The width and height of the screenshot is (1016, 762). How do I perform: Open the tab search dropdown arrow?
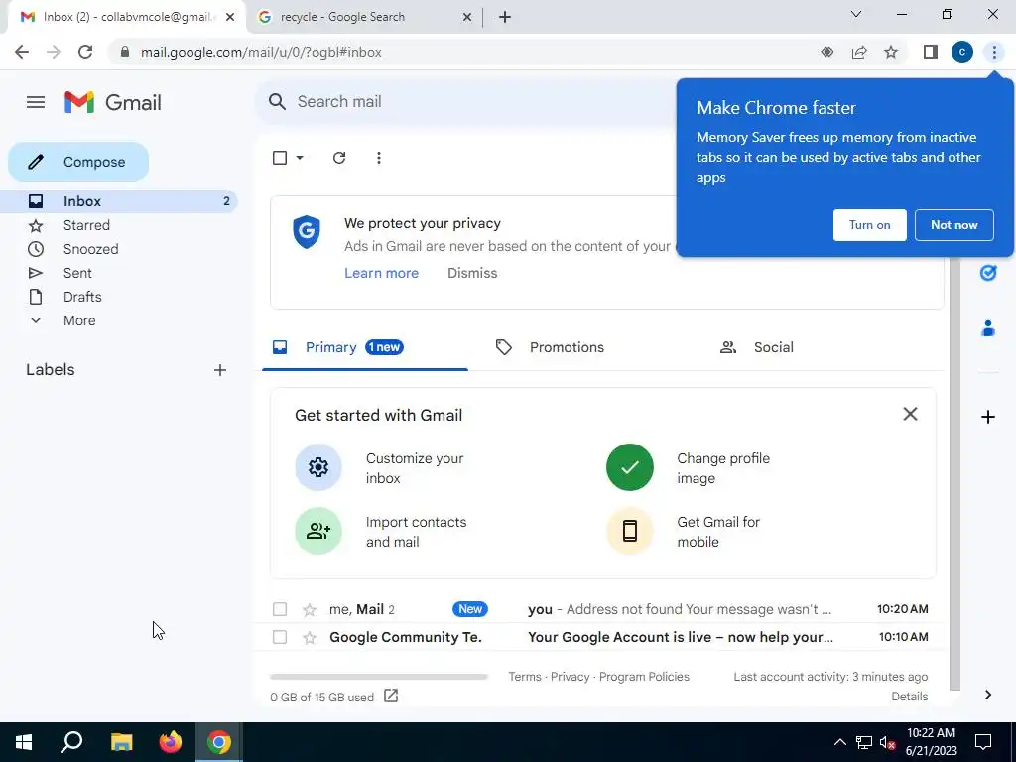coord(856,14)
